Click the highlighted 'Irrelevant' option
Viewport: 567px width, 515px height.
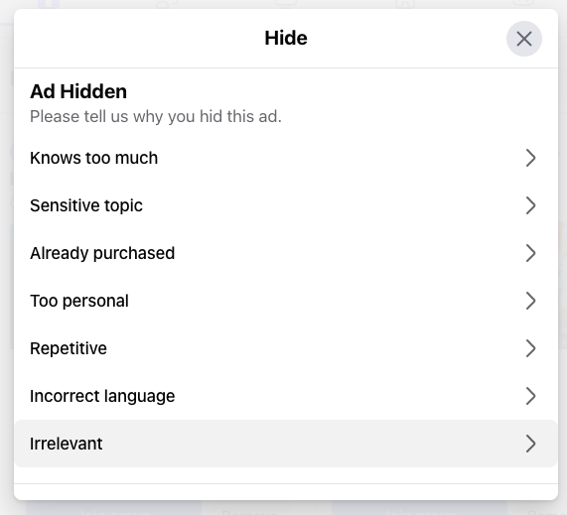286,444
